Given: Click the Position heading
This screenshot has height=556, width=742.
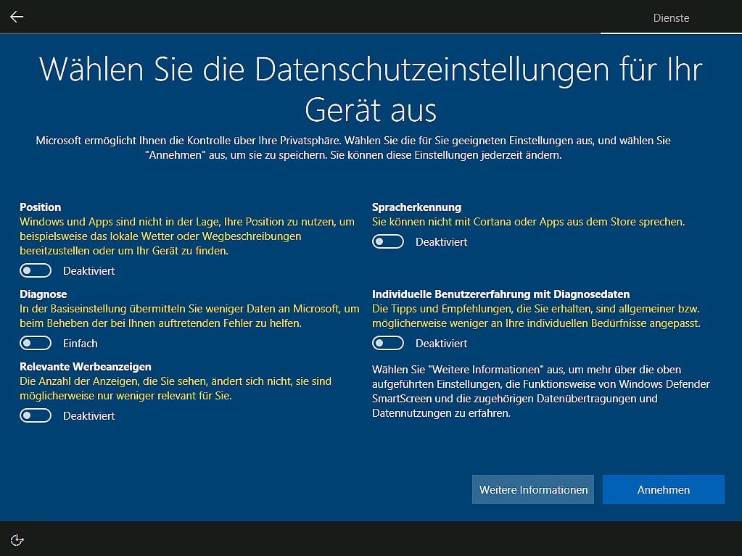Looking at the screenshot, I should [x=40, y=207].
